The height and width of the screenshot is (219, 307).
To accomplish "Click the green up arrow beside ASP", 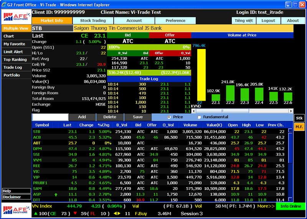I will pos(56,194).
